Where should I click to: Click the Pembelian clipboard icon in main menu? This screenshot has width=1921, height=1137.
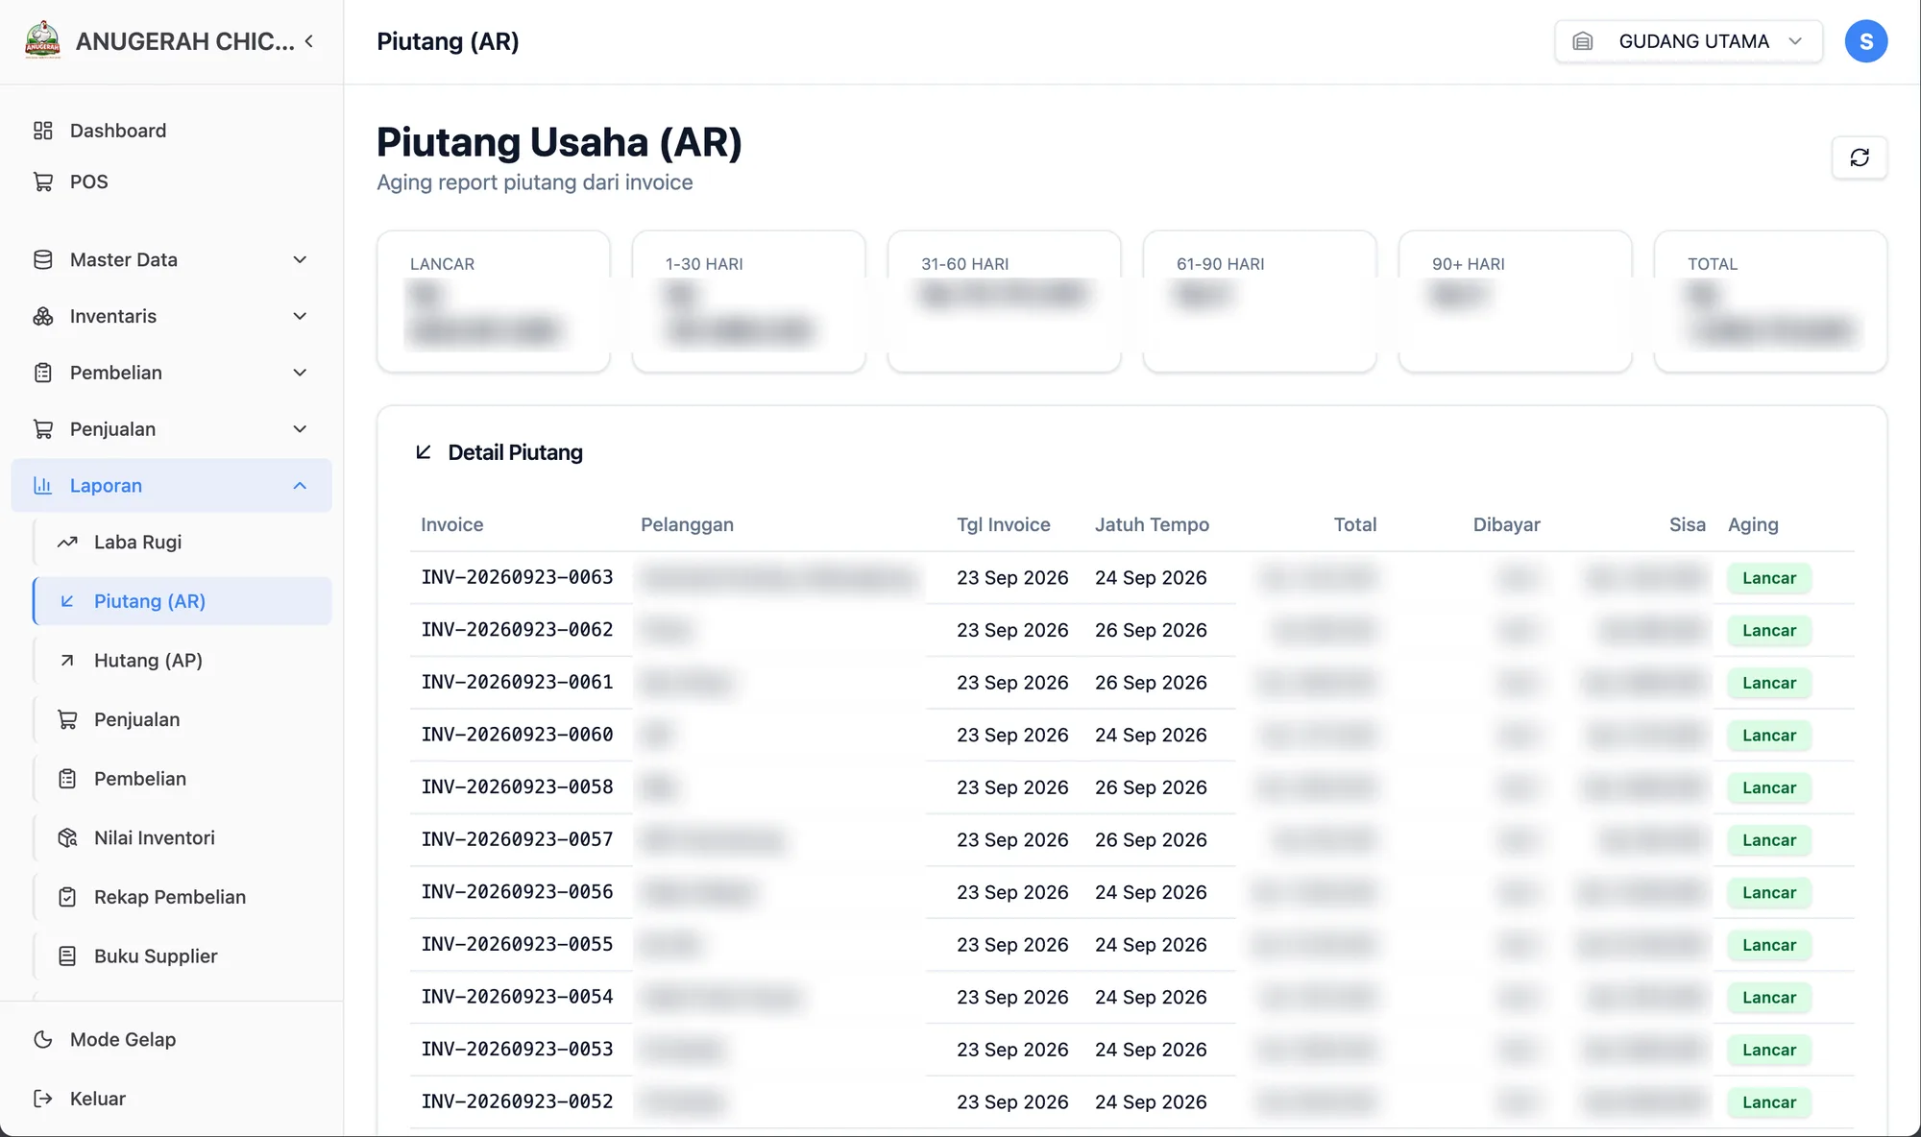tap(43, 373)
